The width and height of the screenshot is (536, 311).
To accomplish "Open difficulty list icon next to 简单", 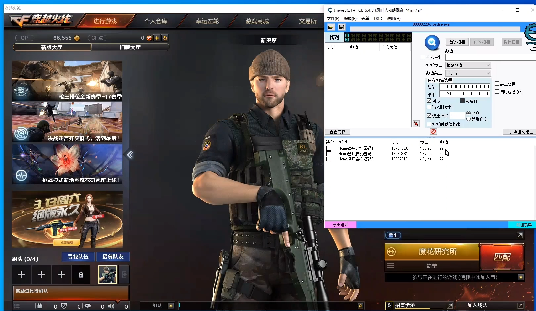I will (391, 266).
